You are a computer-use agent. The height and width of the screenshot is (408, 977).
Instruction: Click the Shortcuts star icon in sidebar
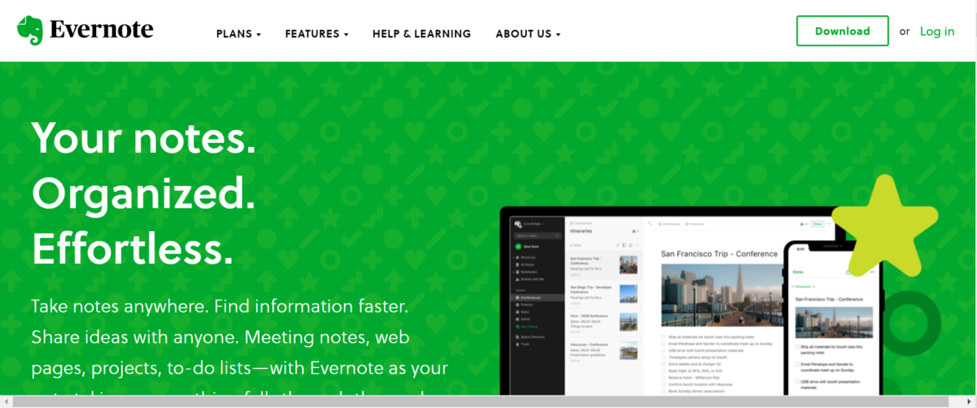point(517,257)
